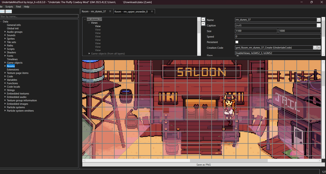Collapse the root Data node arrow

1,22
